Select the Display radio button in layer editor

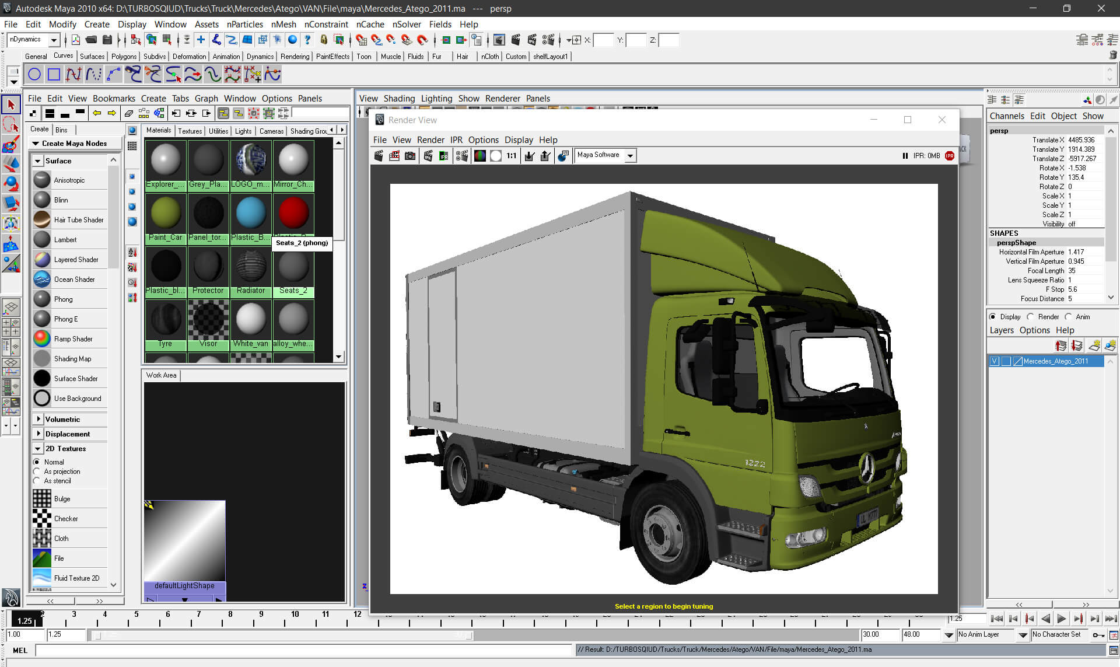(x=993, y=317)
